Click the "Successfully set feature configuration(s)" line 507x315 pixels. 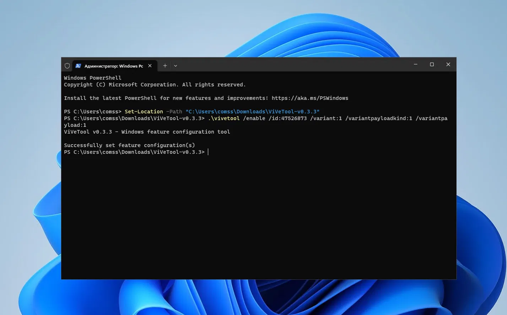(129, 145)
